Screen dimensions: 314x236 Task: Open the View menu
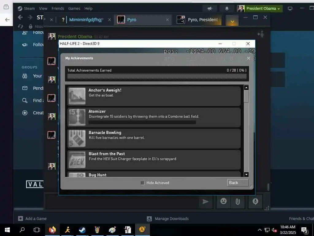point(43,8)
